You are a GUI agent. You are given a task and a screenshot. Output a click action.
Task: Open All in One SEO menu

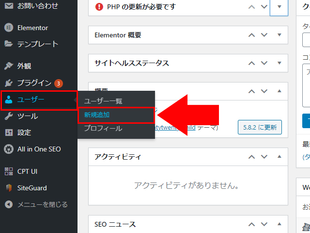(39, 149)
